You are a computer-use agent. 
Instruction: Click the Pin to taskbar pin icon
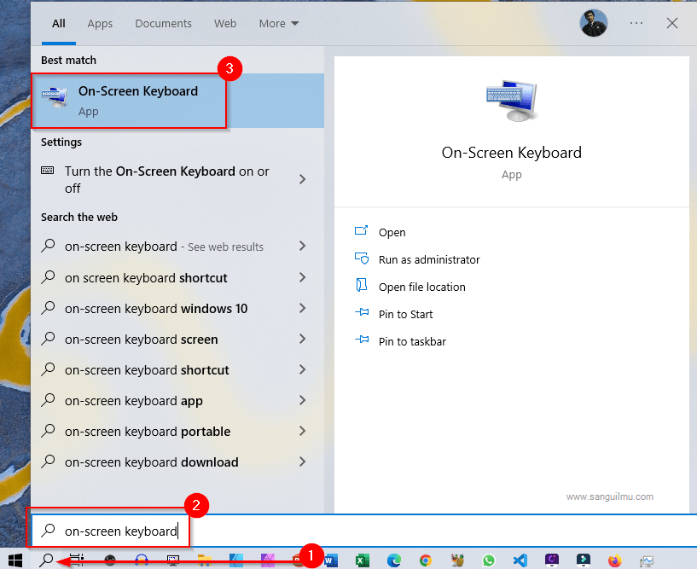tap(362, 340)
